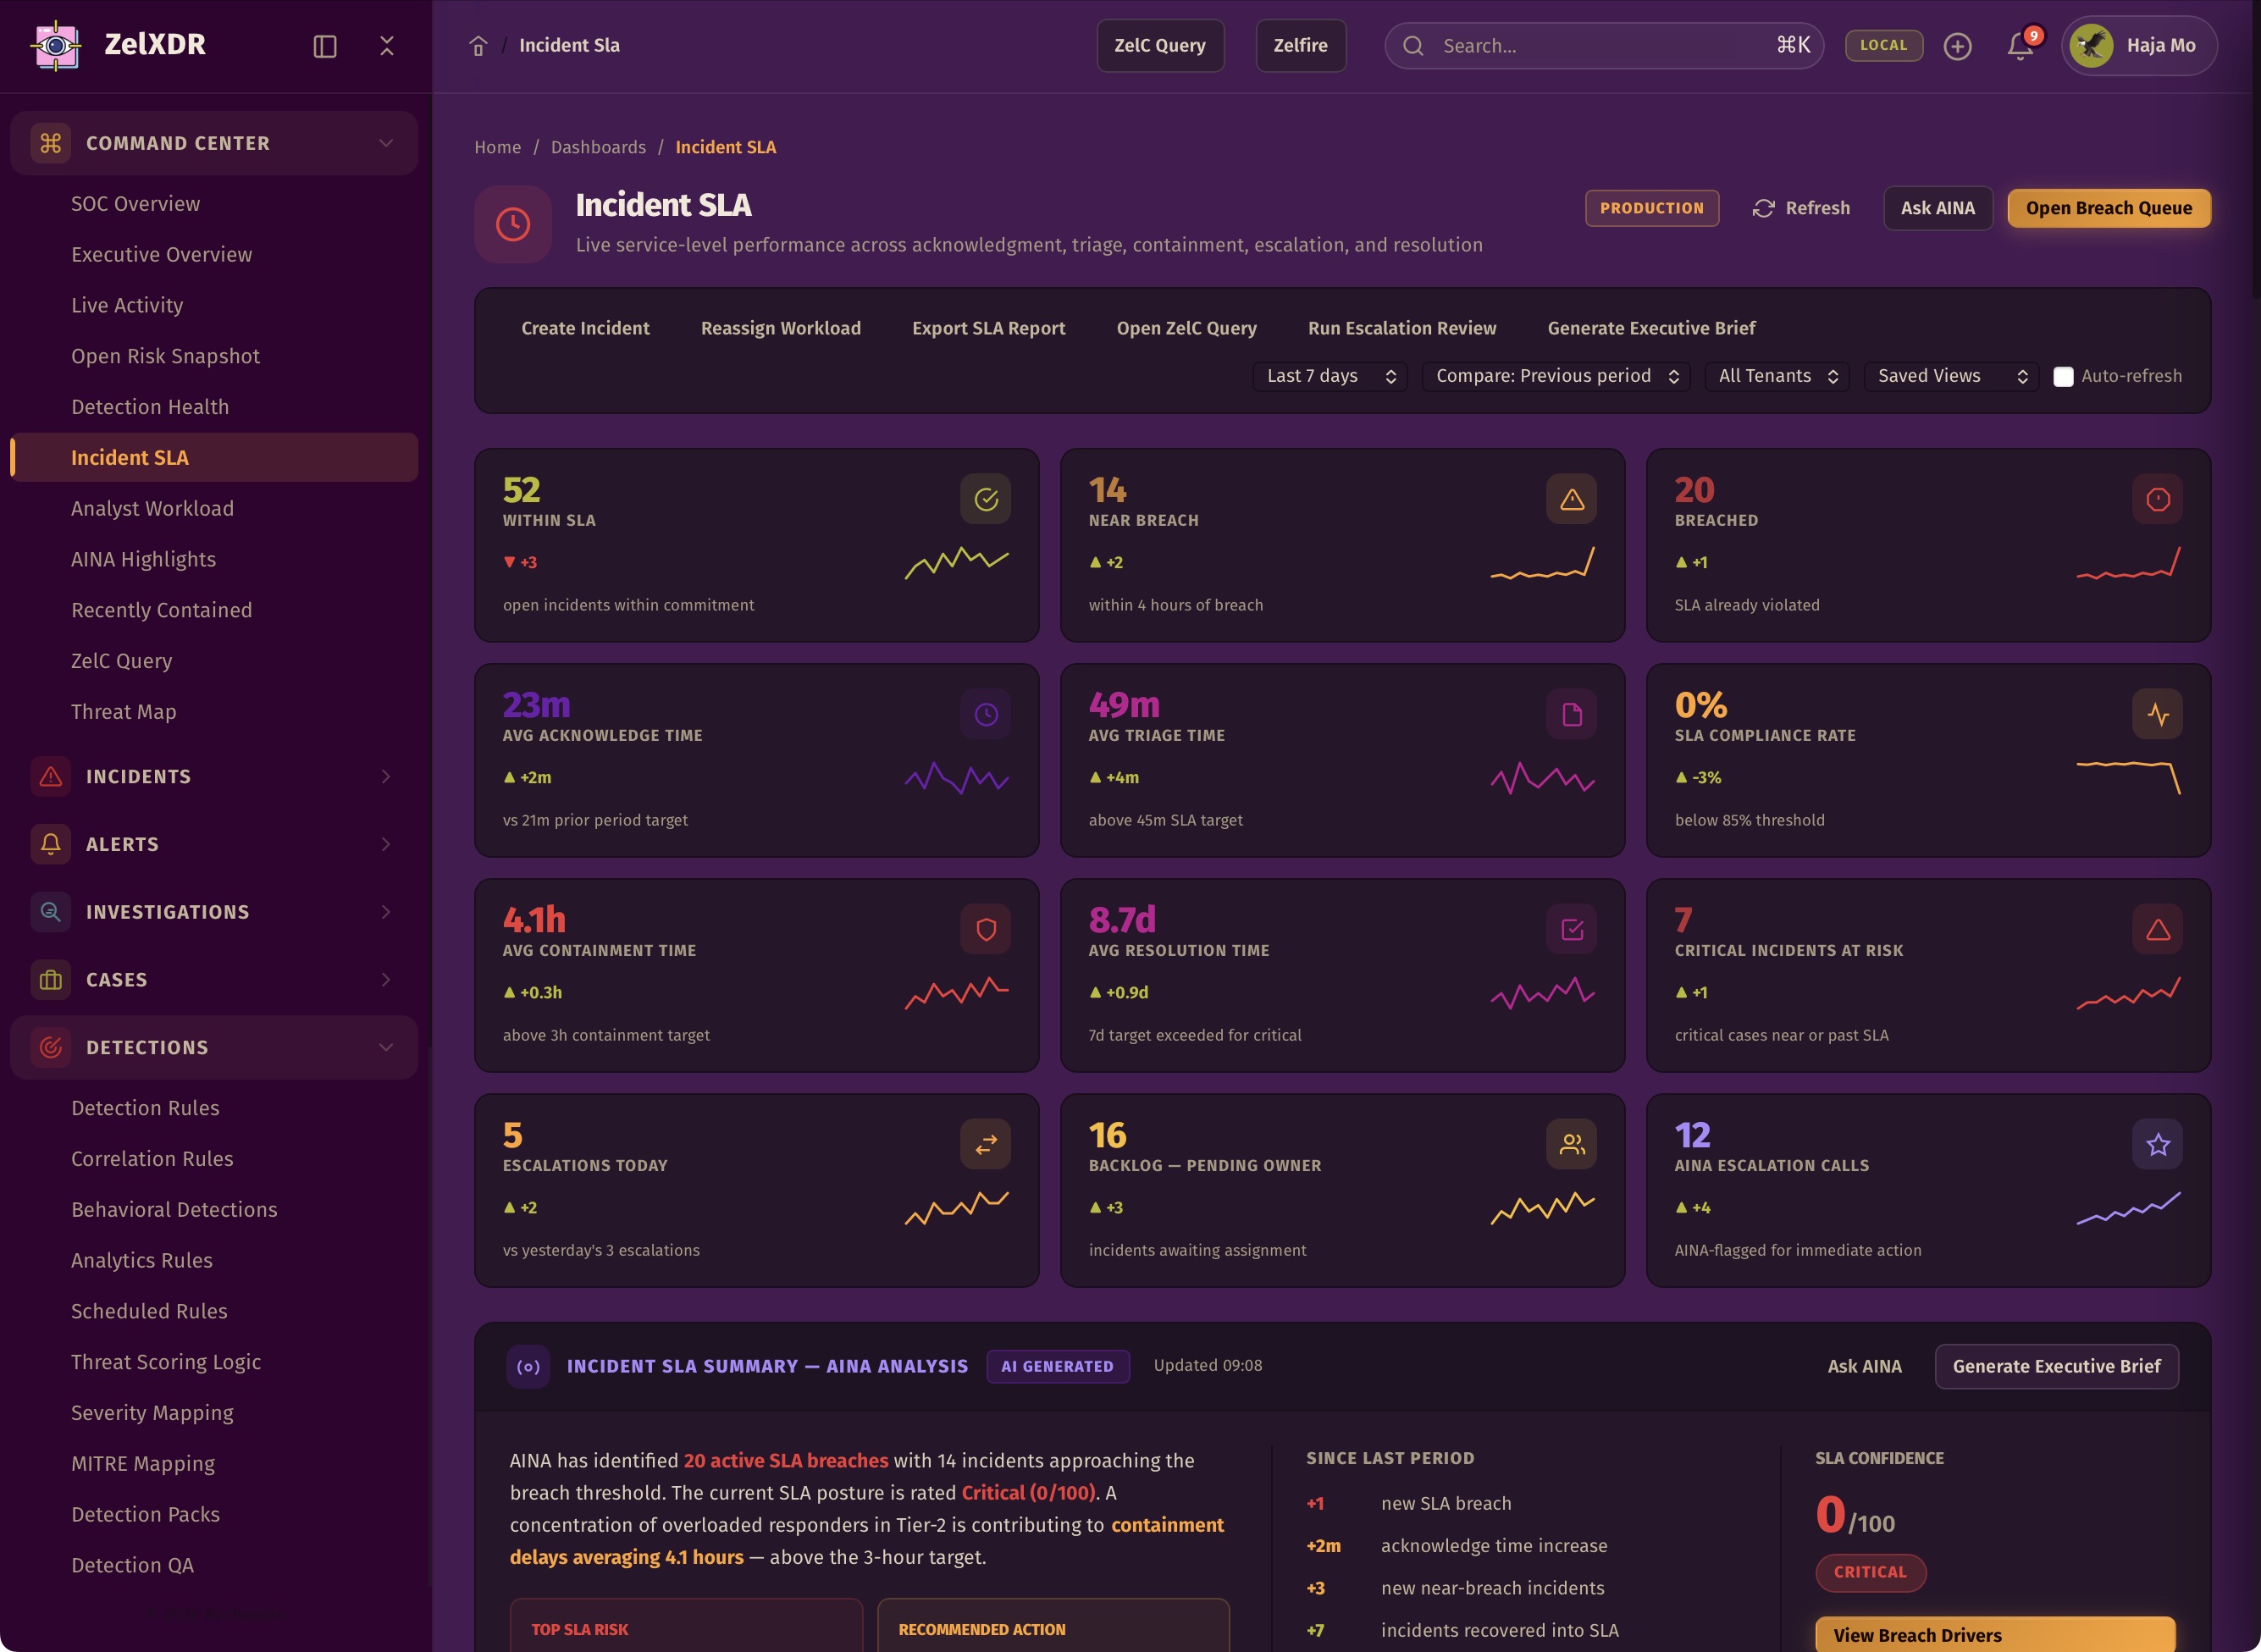
Task: Expand the Incidents sidebar section
Action: [214, 776]
